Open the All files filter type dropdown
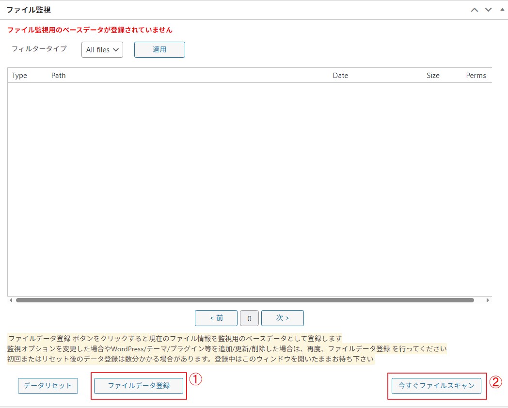Viewport: 508px width, 408px height. tap(102, 50)
